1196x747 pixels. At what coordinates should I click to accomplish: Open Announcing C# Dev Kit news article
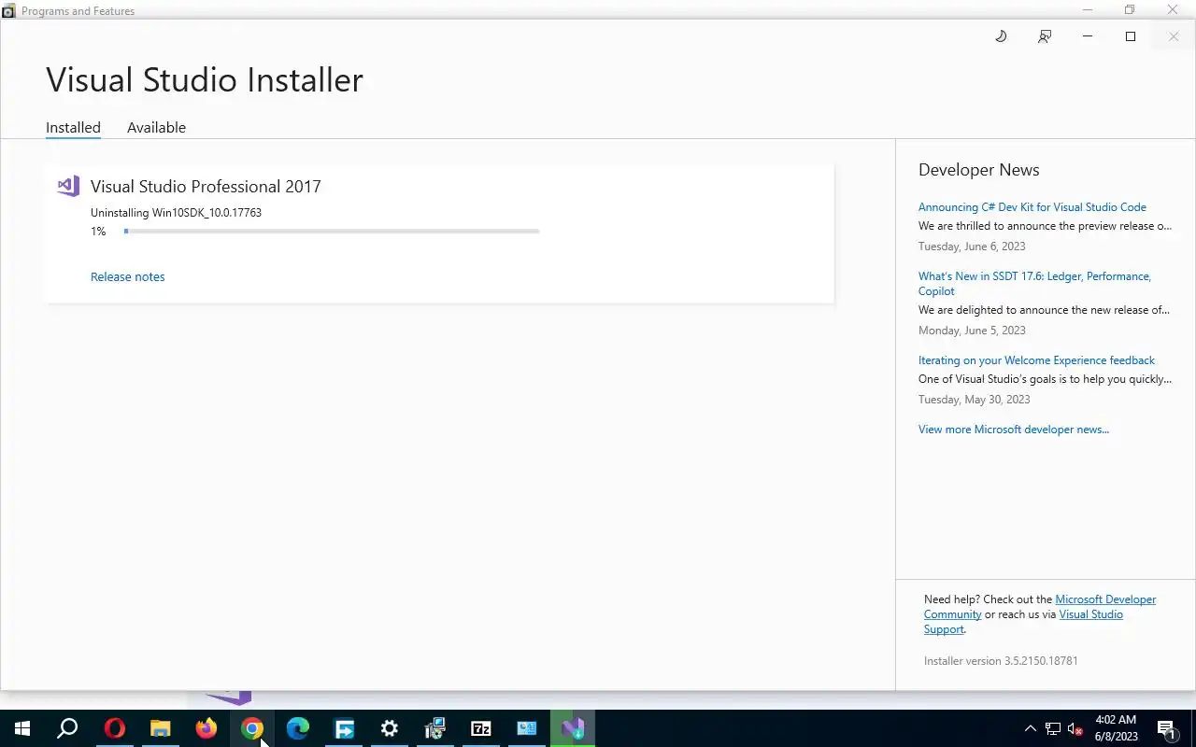pyautogui.click(x=1032, y=207)
